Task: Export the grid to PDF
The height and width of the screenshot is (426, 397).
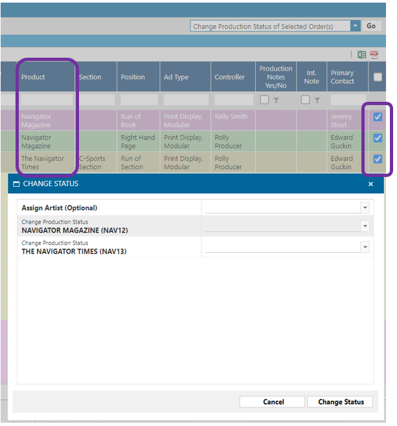Action: 374,55
